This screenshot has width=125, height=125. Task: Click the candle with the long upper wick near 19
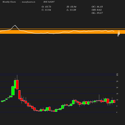[x=99, y=101]
